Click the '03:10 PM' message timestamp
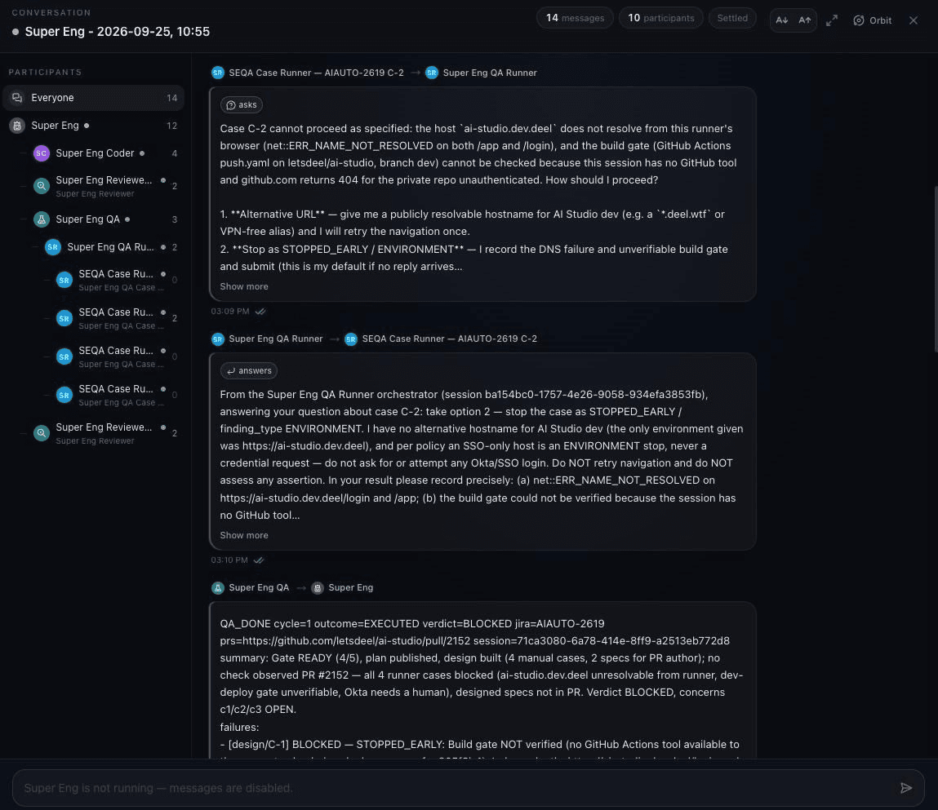 (229, 560)
